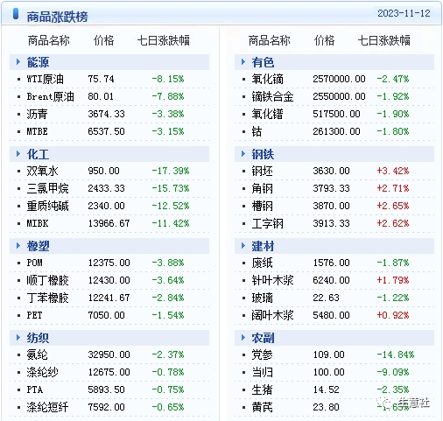This screenshot has width=443, height=421.
Task: Click the MIBK commodity name
Action: point(38,223)
